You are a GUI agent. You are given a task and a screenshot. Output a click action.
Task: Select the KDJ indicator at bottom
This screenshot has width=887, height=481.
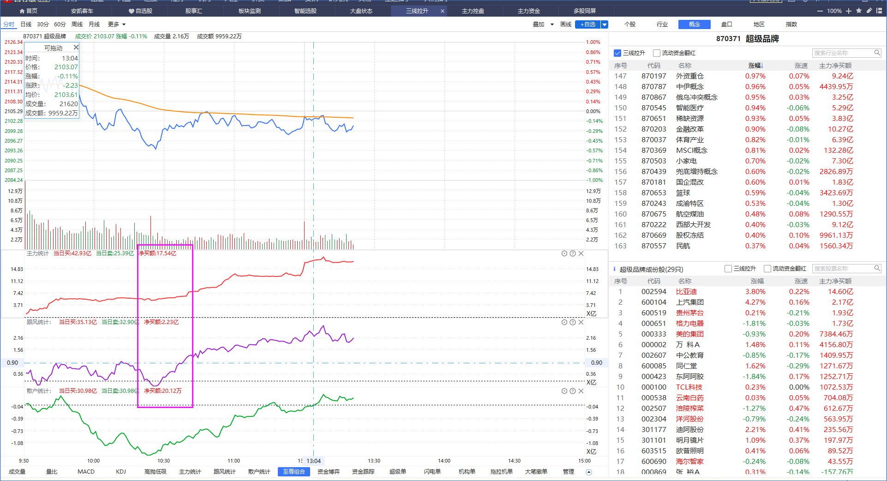[121, 472]
